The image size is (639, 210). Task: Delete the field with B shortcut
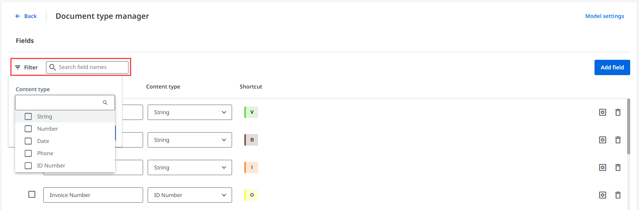click(x=618, y=140)
